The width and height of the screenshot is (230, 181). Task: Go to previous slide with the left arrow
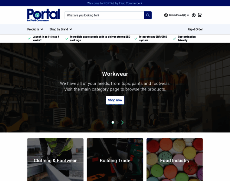(108, 122)
